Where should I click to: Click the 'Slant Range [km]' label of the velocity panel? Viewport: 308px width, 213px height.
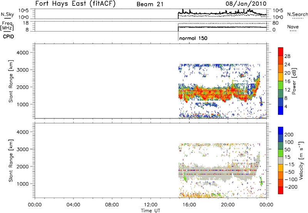[x=11, y=161]
